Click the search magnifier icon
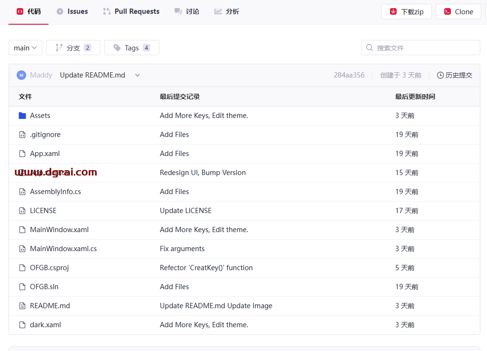The width and height of the screenshot is (487, 351). coord(369,48)
